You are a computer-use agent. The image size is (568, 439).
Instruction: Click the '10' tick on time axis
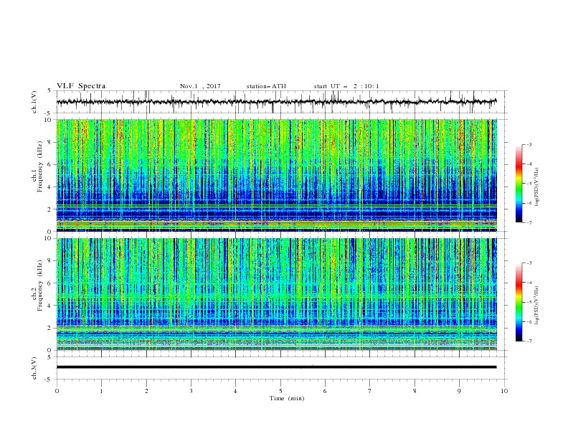504,391
